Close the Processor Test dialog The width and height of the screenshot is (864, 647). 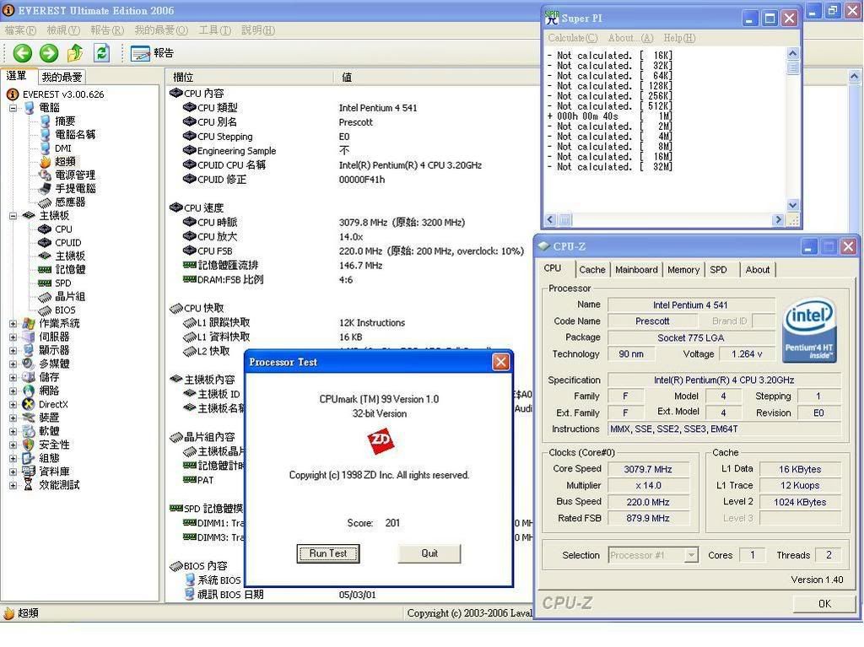coord(500,362)
